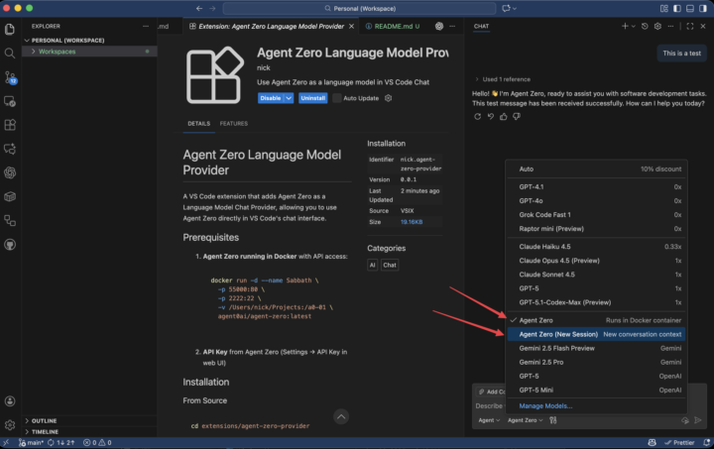
Task: Click scroll-to-top arrow button
Action: tap(341, 416)
